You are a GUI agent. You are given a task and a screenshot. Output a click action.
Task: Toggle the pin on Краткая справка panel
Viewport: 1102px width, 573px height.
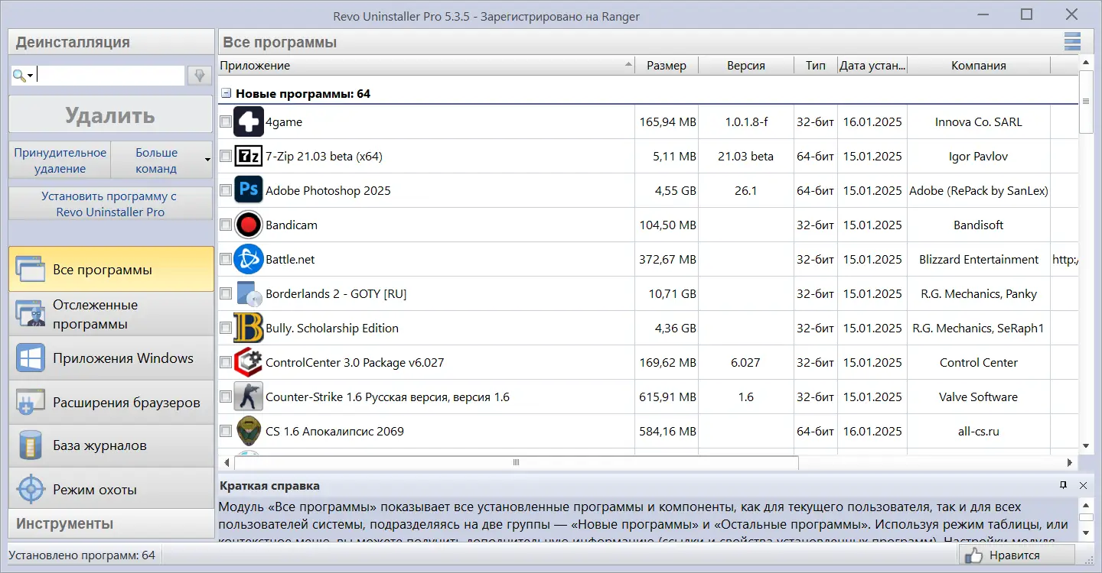(x=1062, y=484)
